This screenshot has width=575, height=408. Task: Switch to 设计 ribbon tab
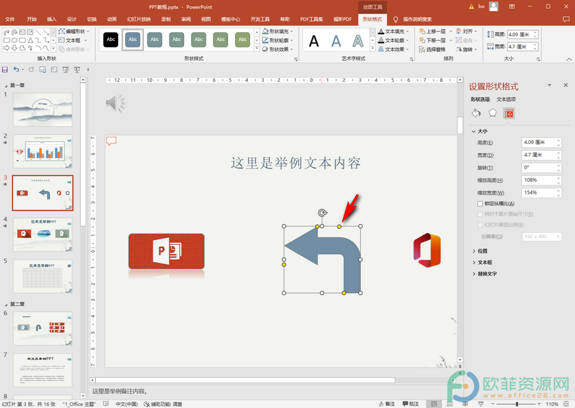[x=72, y=19]
